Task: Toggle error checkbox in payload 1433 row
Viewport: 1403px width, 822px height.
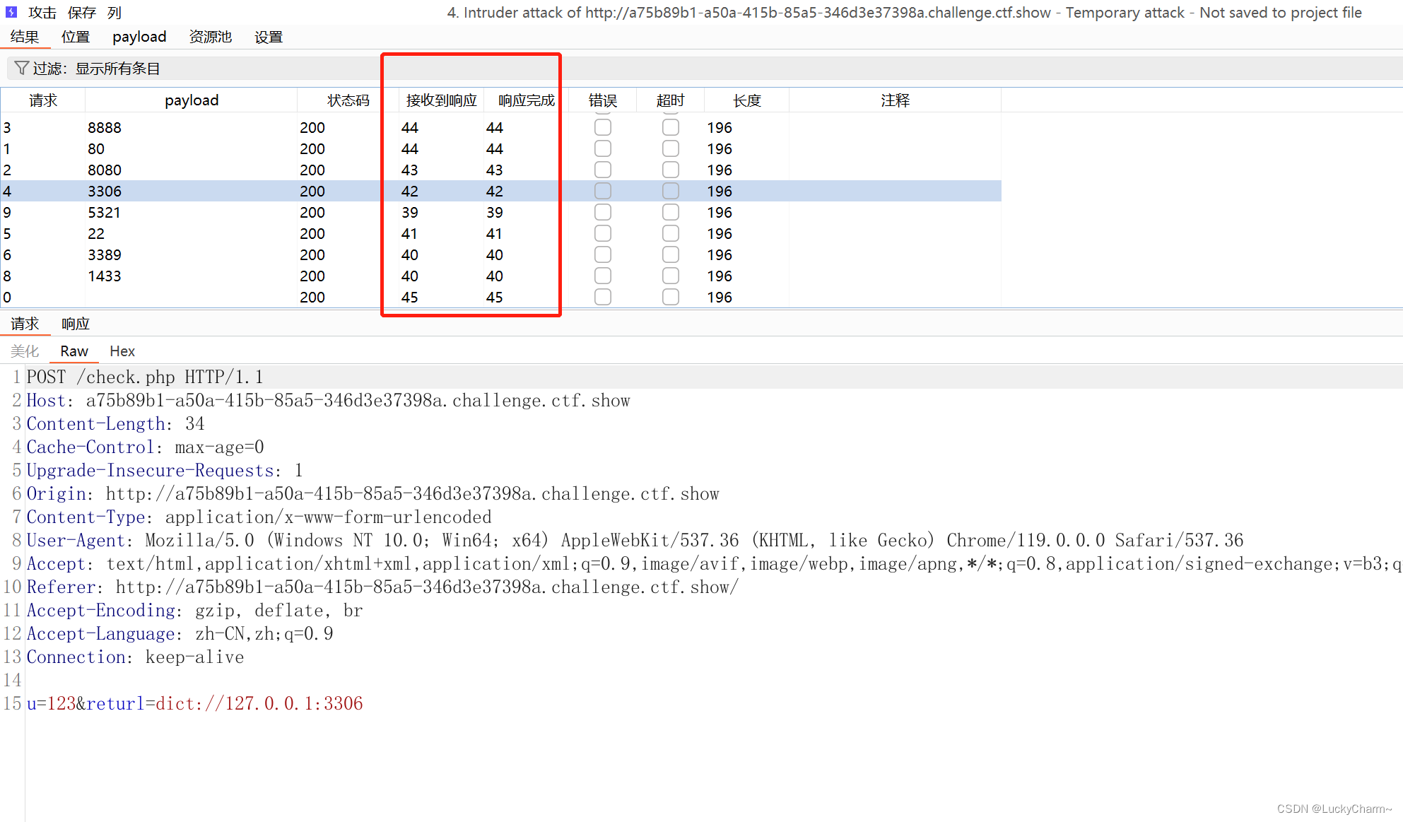Action: [603, 276]
